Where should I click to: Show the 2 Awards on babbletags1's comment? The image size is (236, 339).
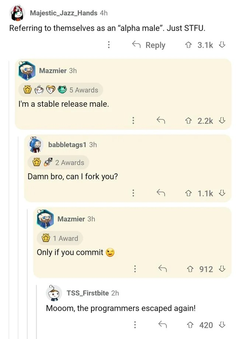[59, 163]
